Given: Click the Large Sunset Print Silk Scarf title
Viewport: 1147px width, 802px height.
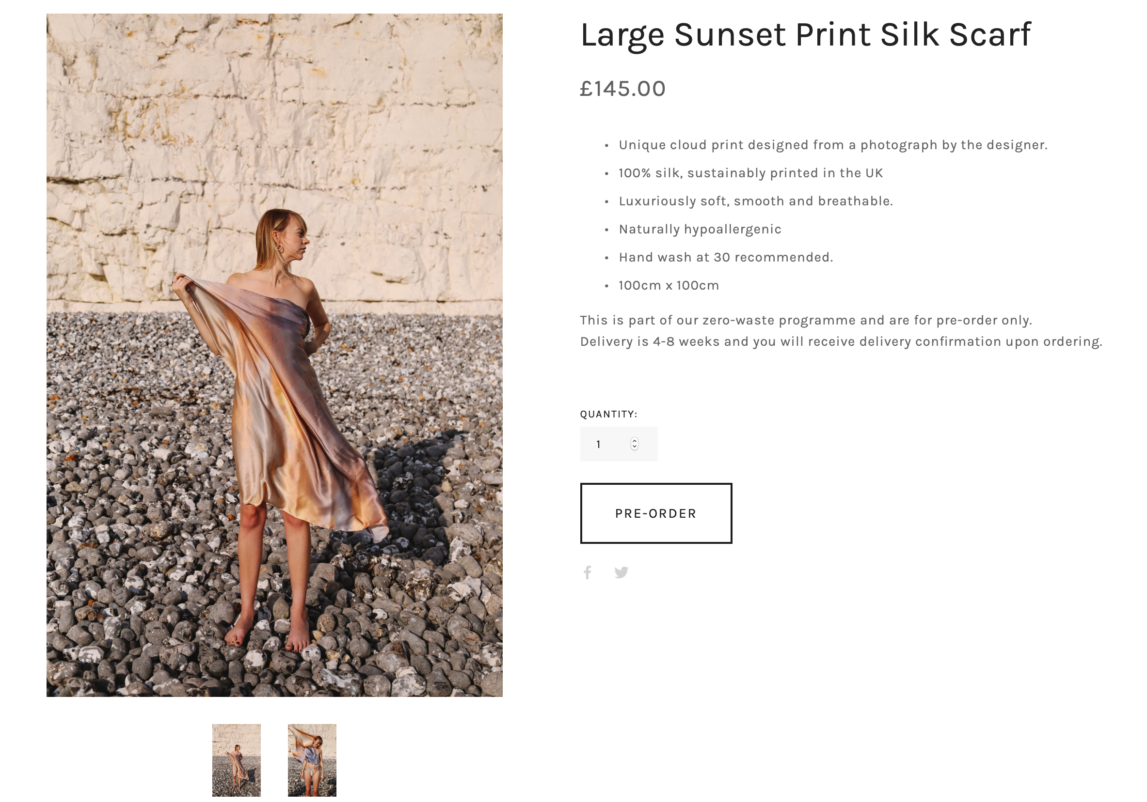Looking at the screenshot, I should 805,35.
